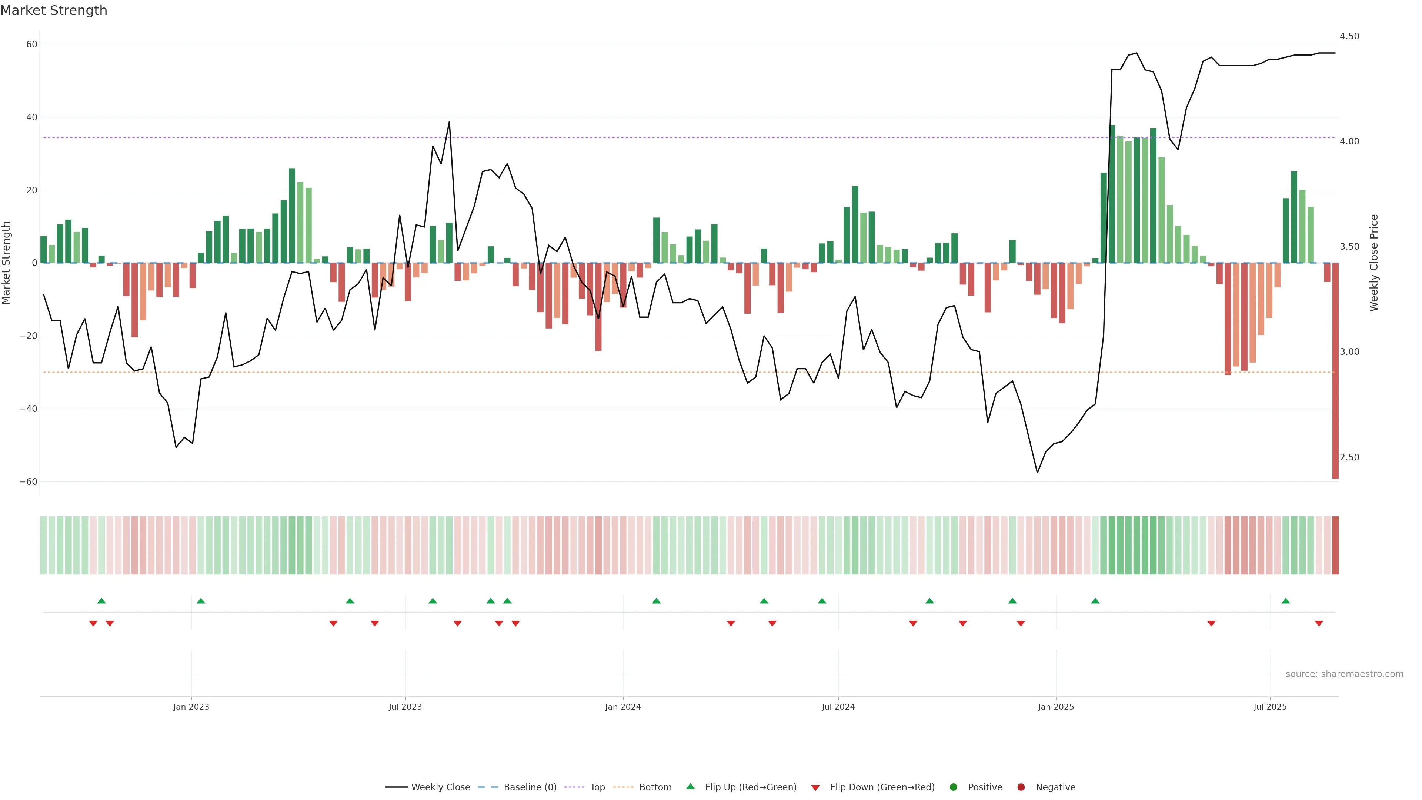Click the Market Strength chart title

54,10
